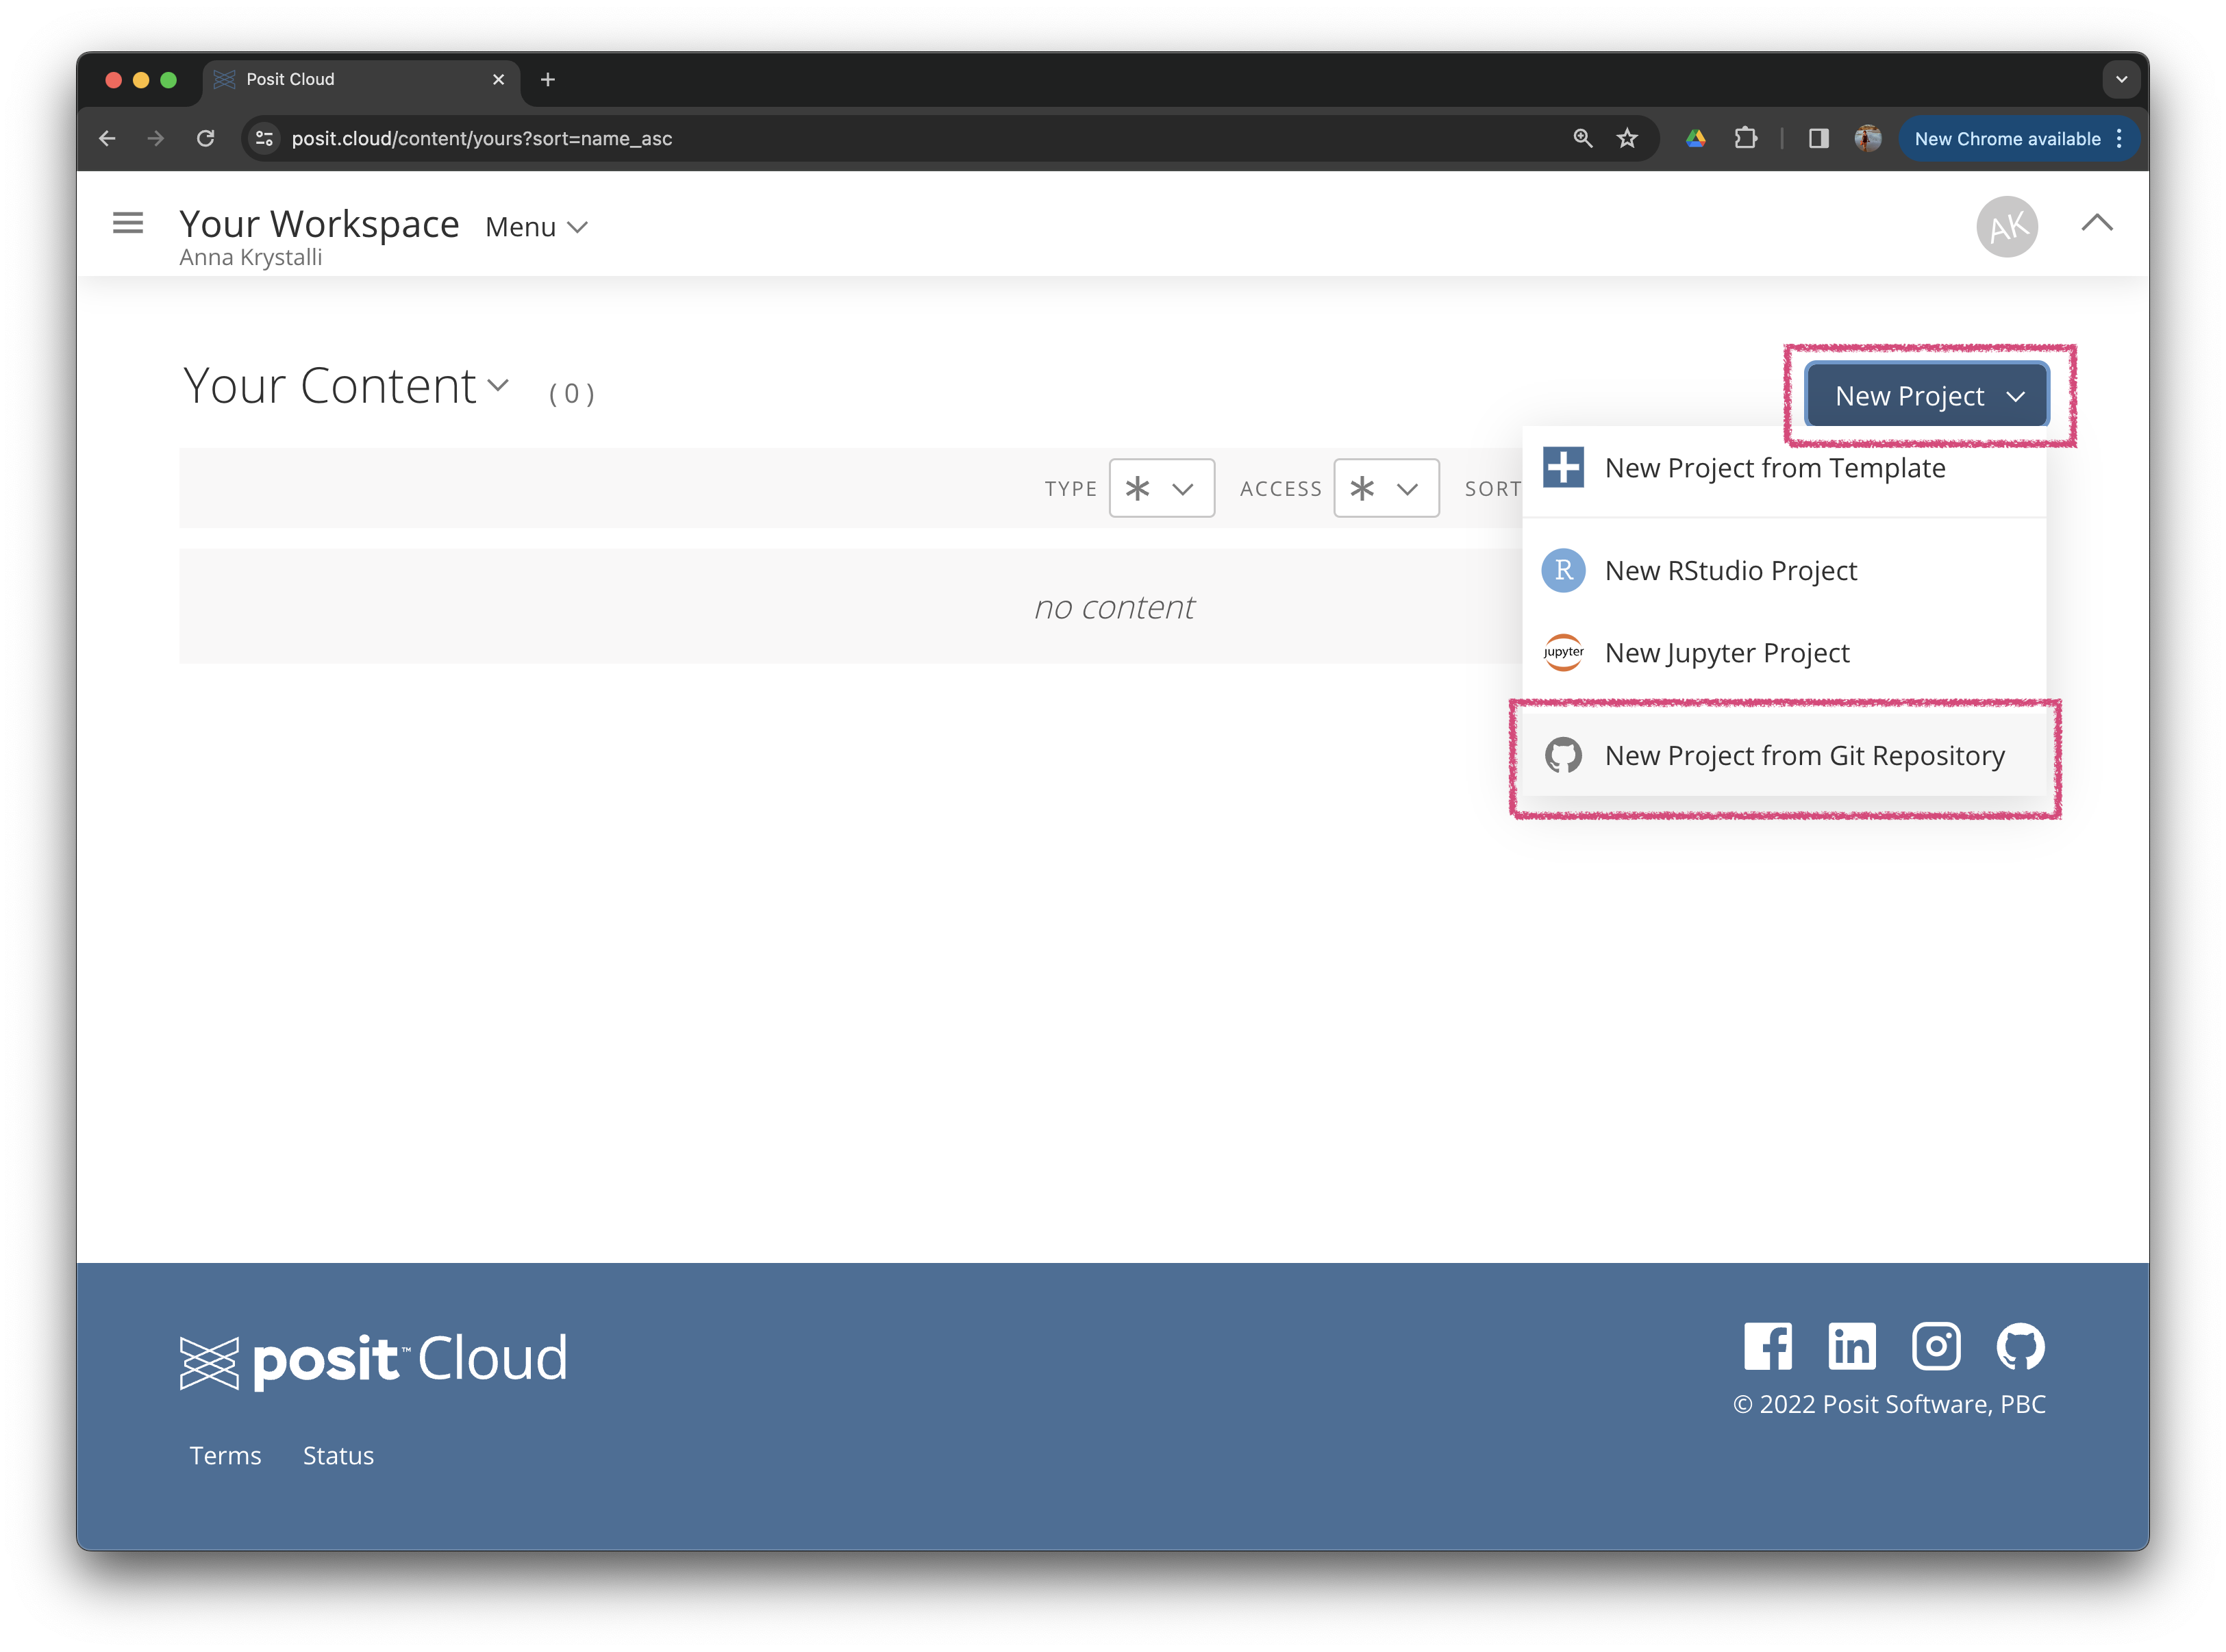Click the Chrome profile picture
Image resolution: width=2226 pixels, height=1652 pixels.
pos(1867,139)
